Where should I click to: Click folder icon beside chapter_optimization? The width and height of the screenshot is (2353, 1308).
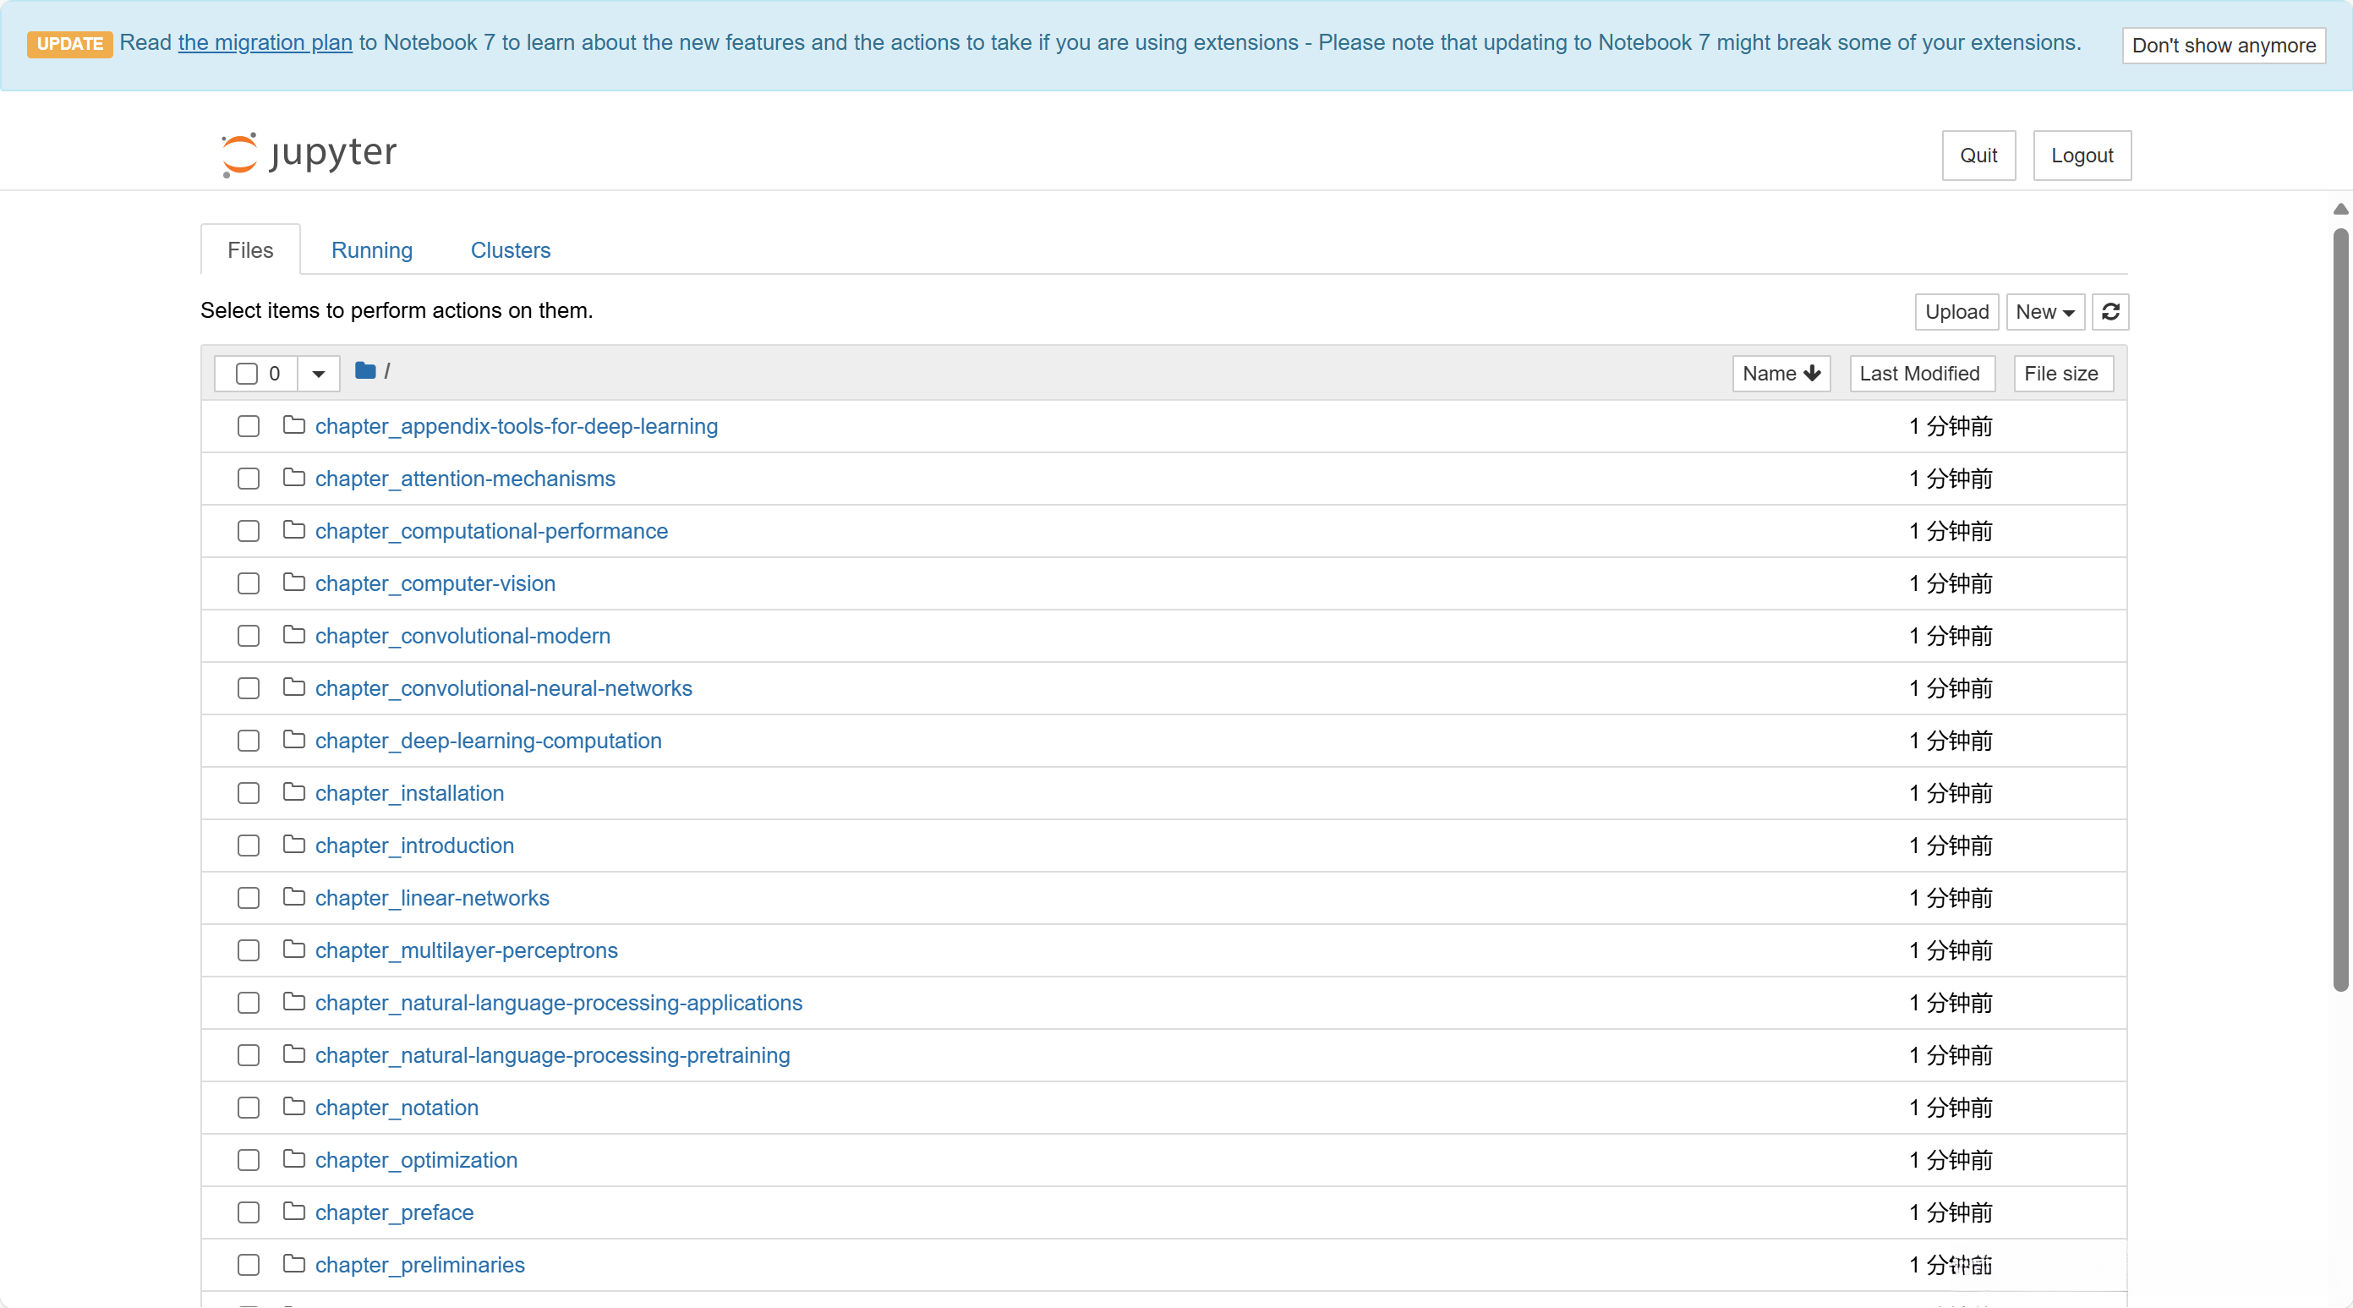coord(293,1159)
